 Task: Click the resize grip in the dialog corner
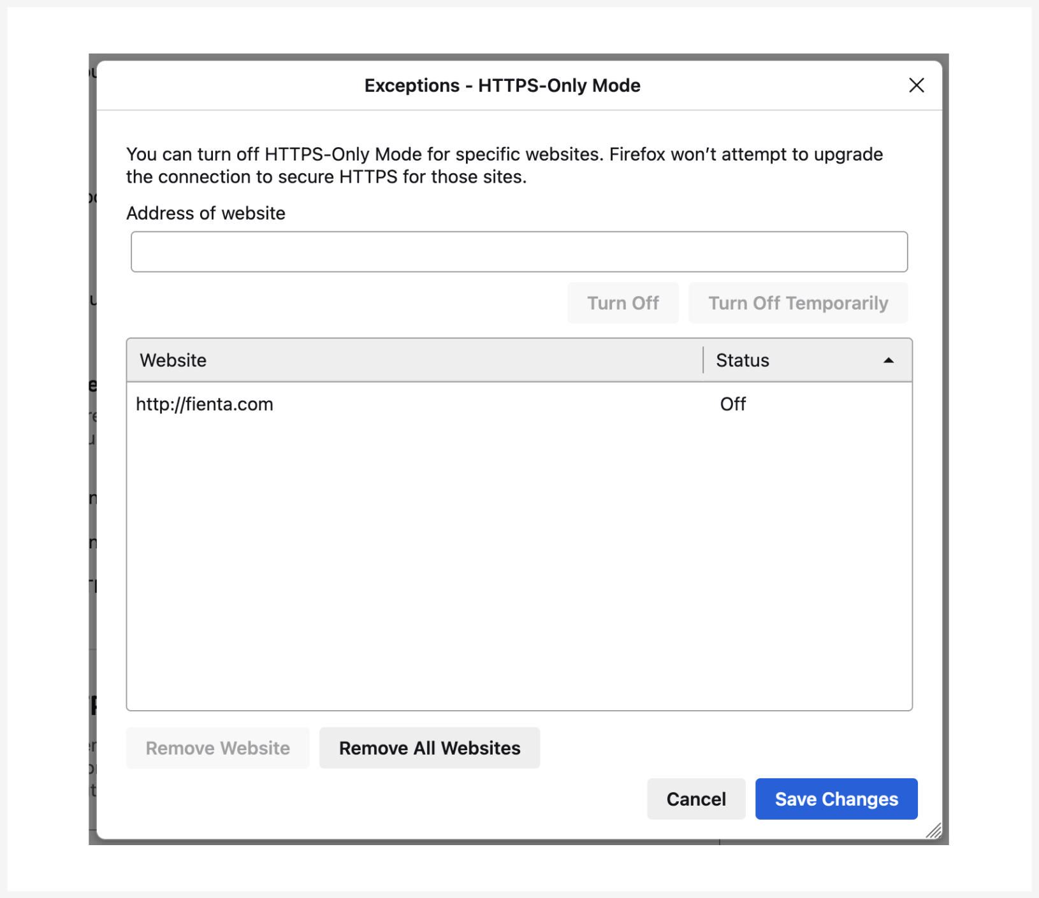pos(934,830)
